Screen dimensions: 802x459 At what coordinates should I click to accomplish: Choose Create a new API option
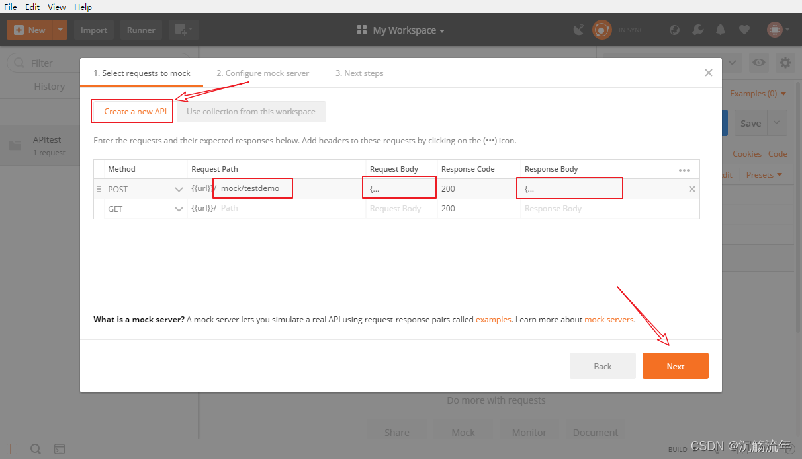[x=135, y=112]
